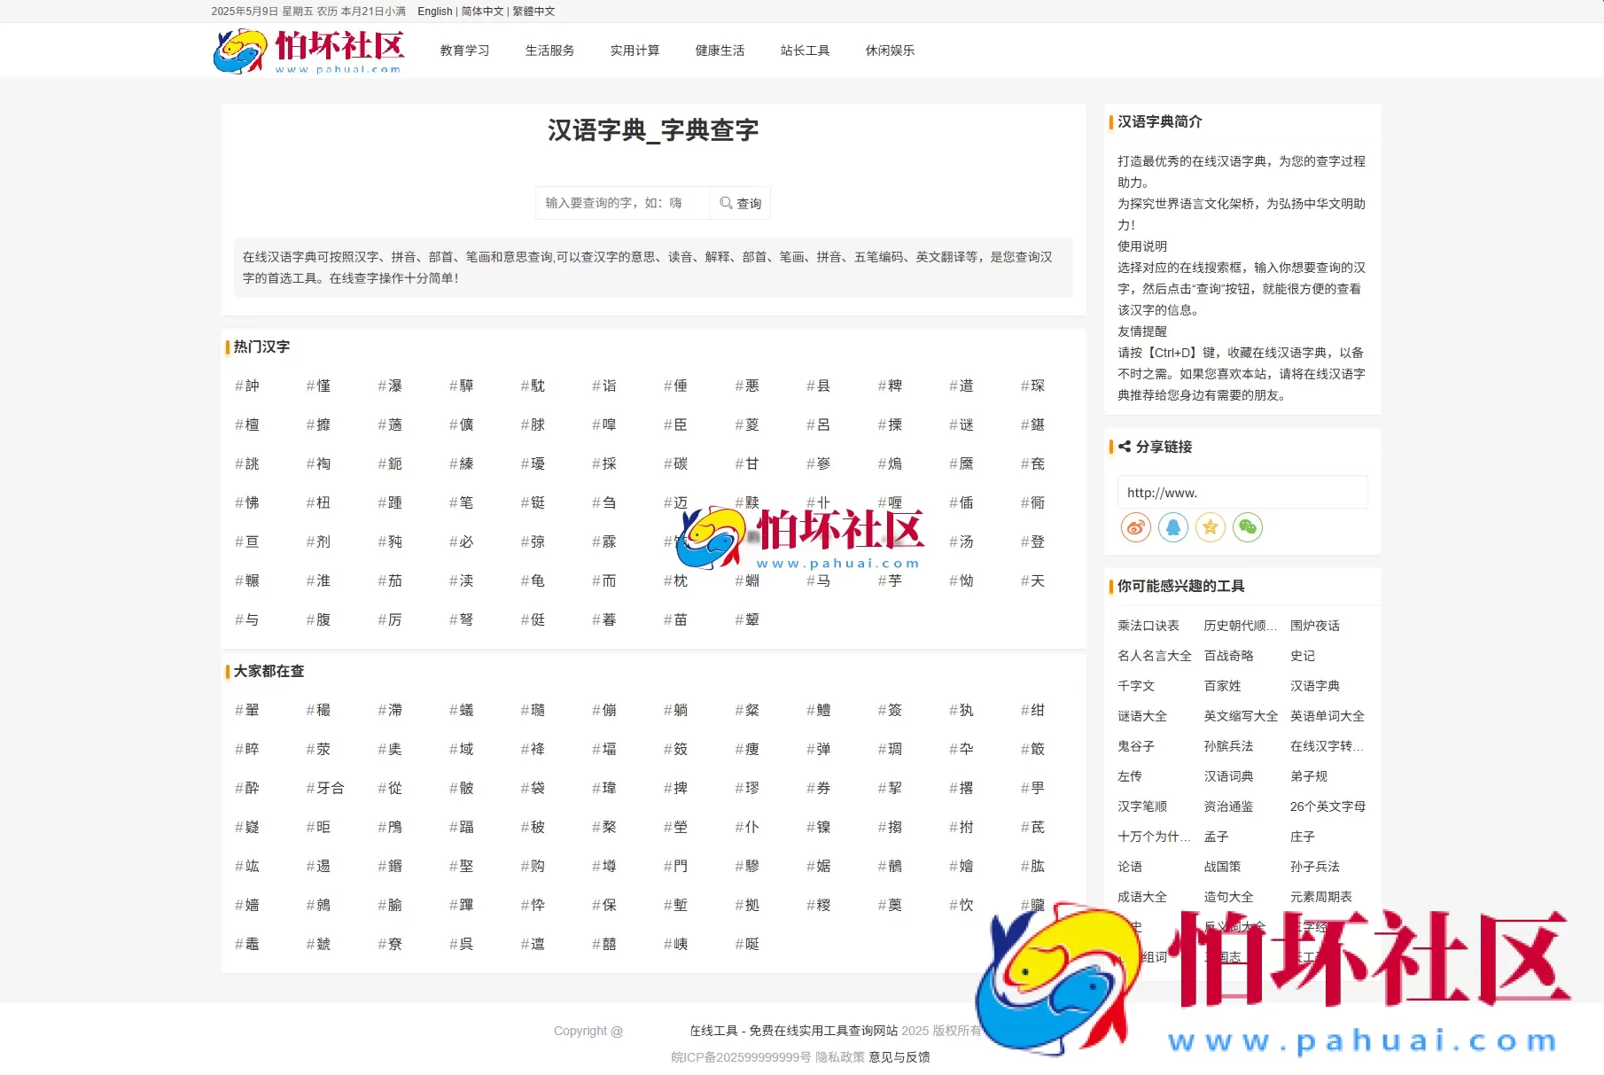Open the 站长工具 menu
1604x1075 pixels.
click(805, 51)
